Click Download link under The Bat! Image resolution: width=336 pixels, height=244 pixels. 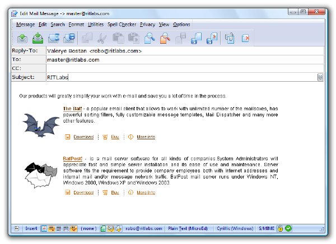pyautogui.click(x=83, y=137)
